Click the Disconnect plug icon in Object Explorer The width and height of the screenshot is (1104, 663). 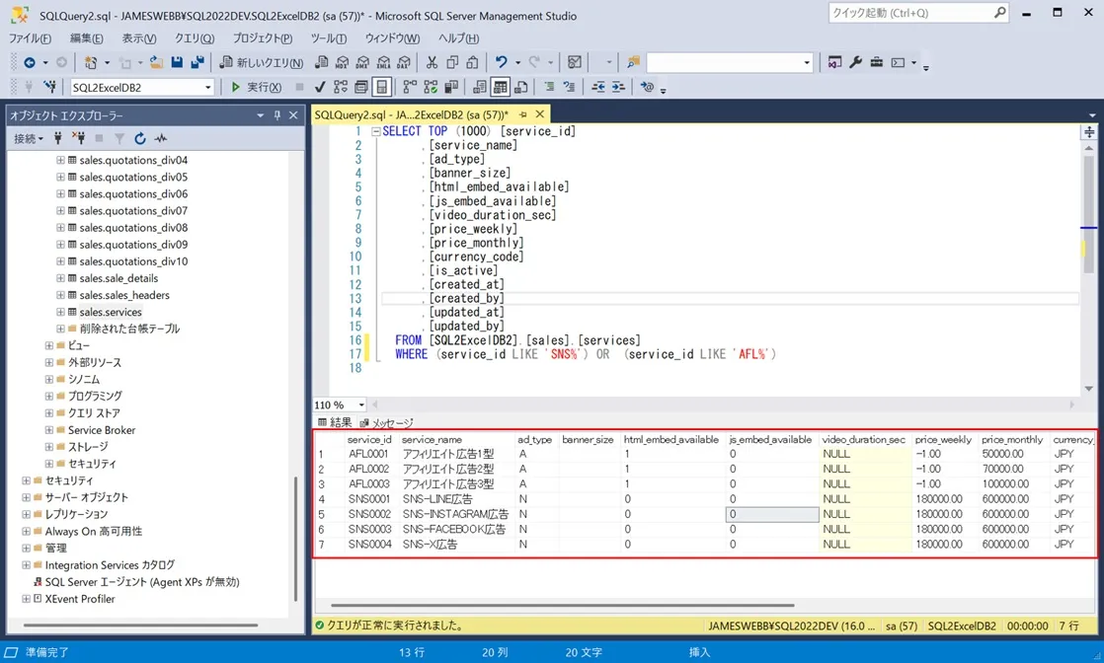point(79,139)
